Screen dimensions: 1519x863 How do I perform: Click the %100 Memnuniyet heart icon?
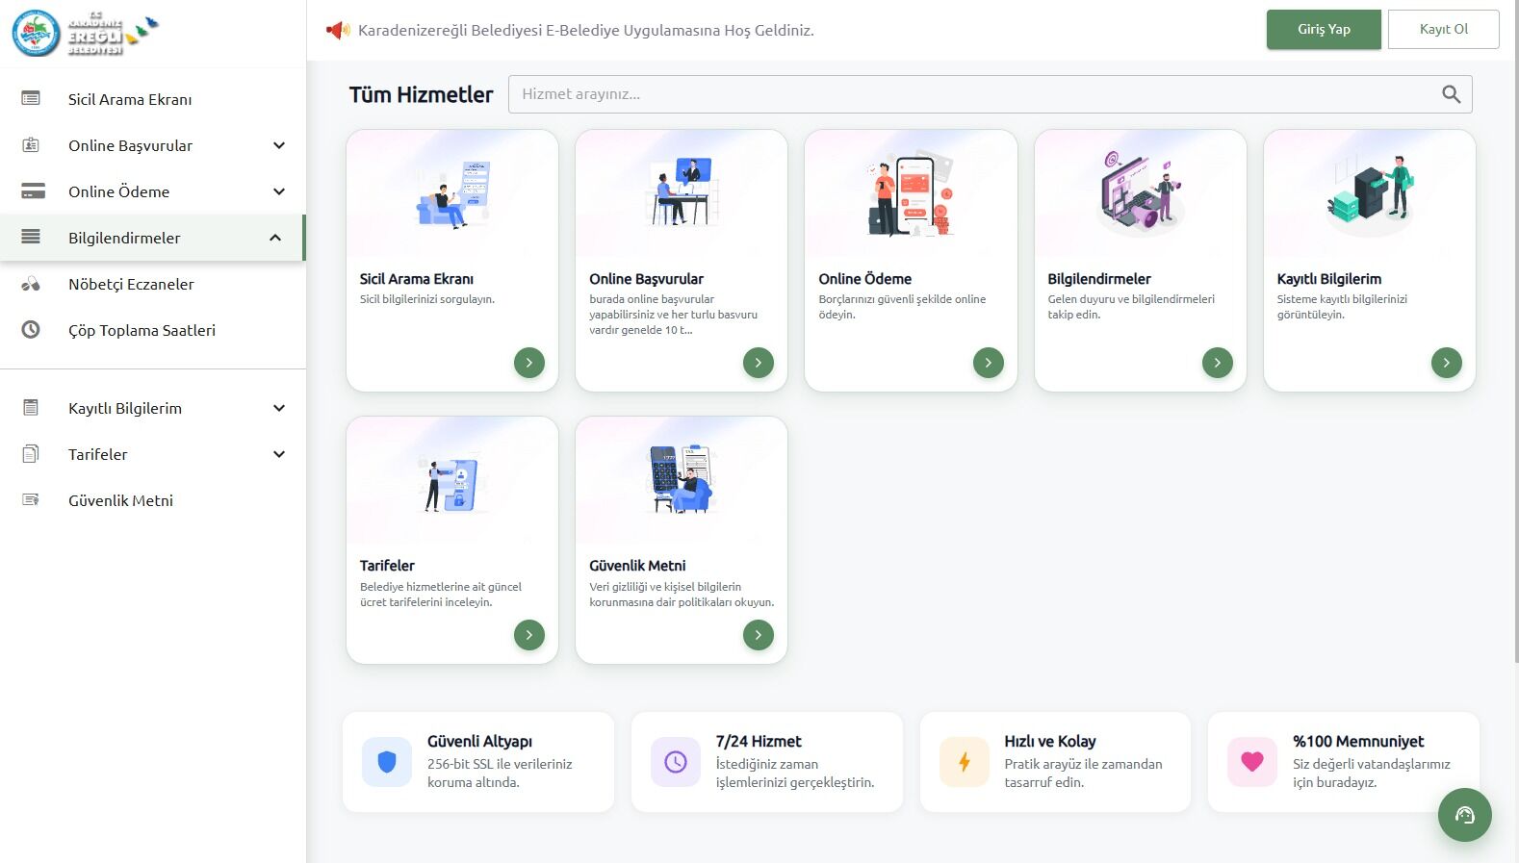[1252, 762]
